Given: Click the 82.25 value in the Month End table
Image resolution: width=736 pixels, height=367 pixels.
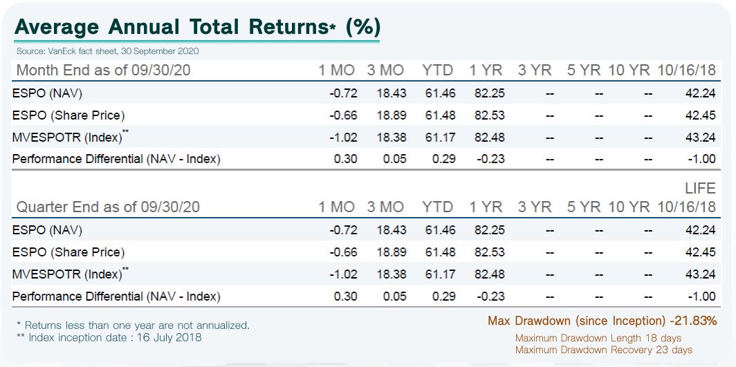Looking at the screenshot, I should (488, 93).
